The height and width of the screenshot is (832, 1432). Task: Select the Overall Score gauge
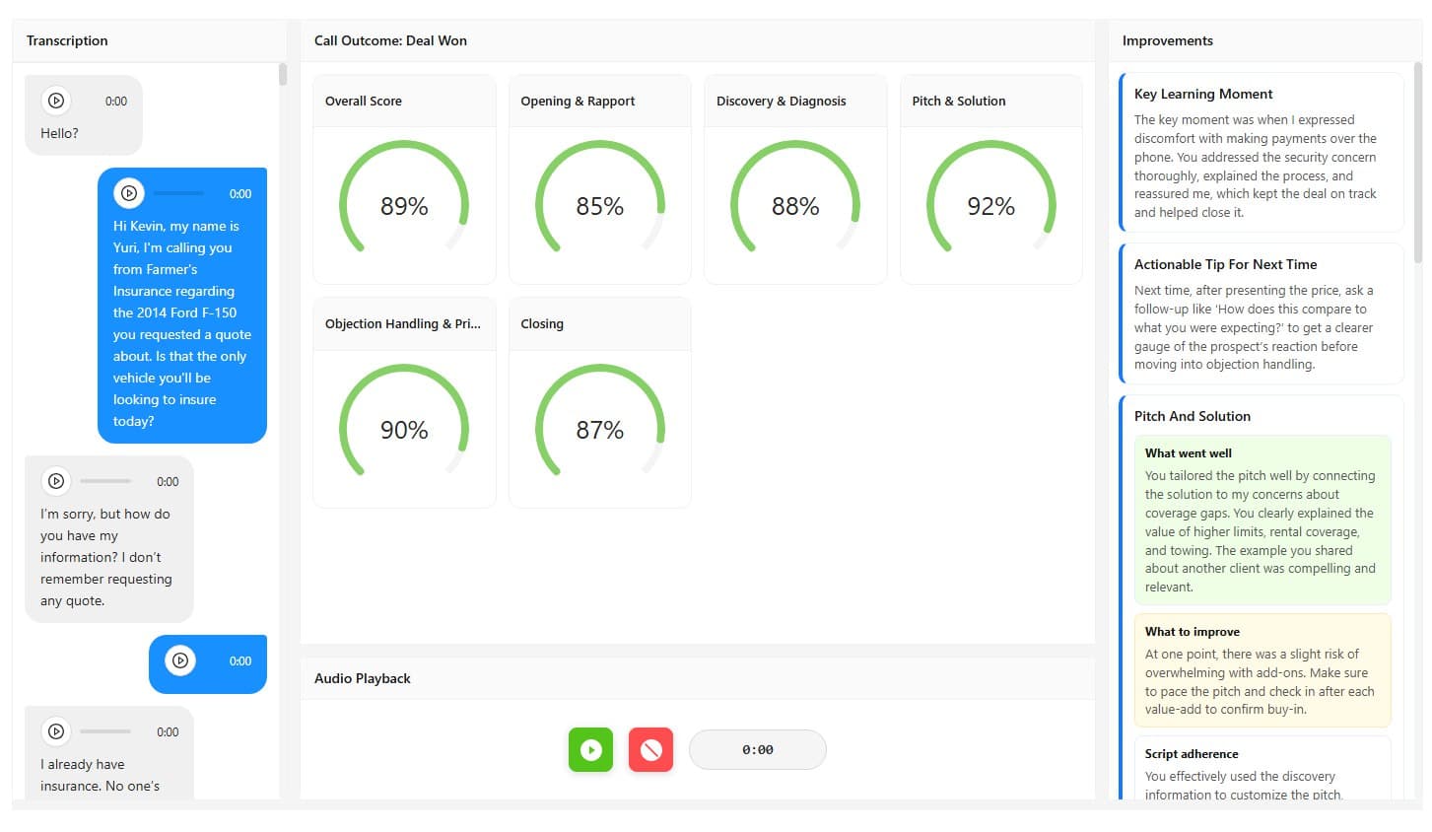(404, 206)
